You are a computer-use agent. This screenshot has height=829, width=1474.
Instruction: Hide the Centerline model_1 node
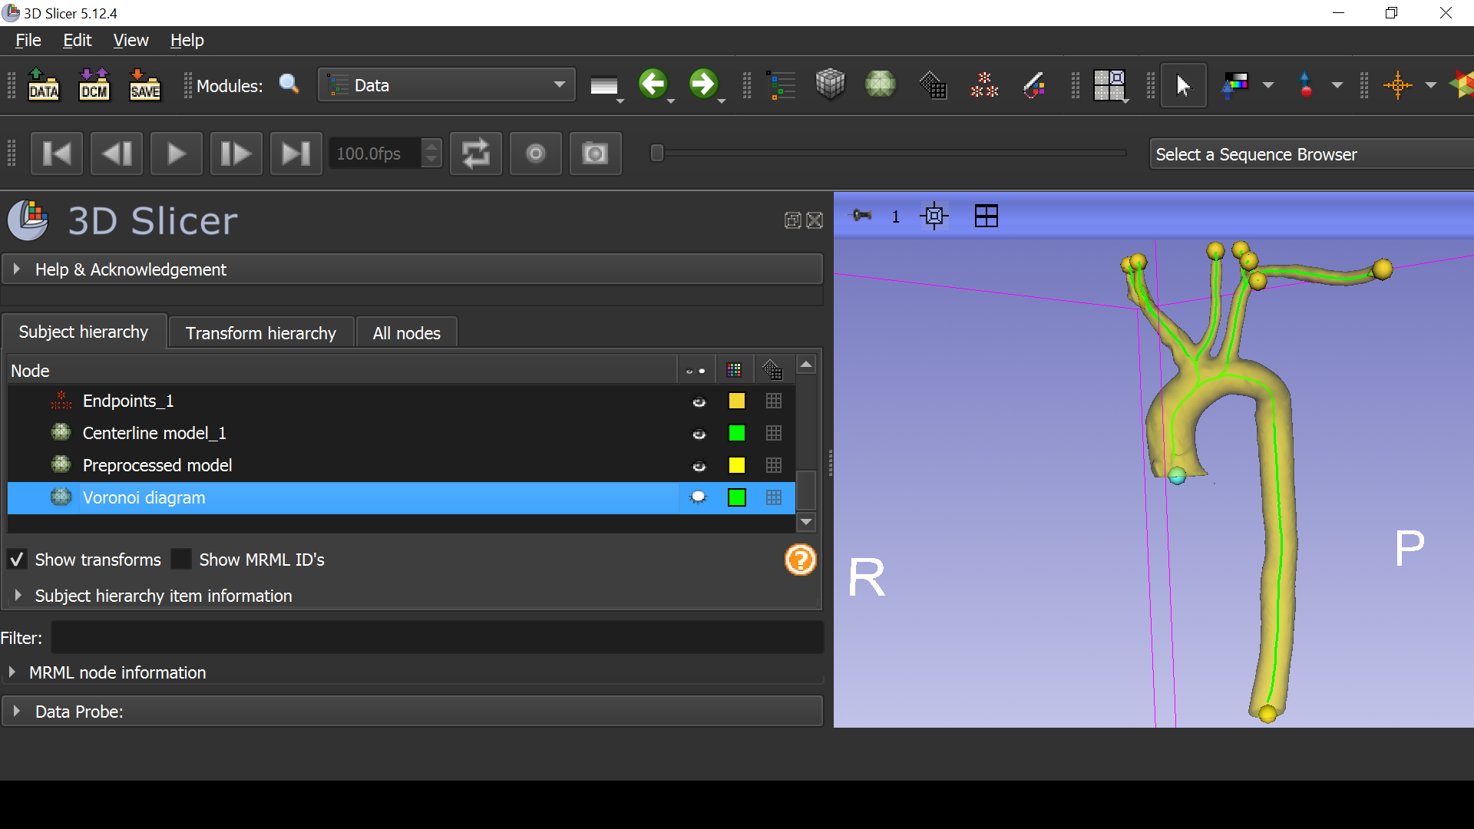(x=699, y=434)
